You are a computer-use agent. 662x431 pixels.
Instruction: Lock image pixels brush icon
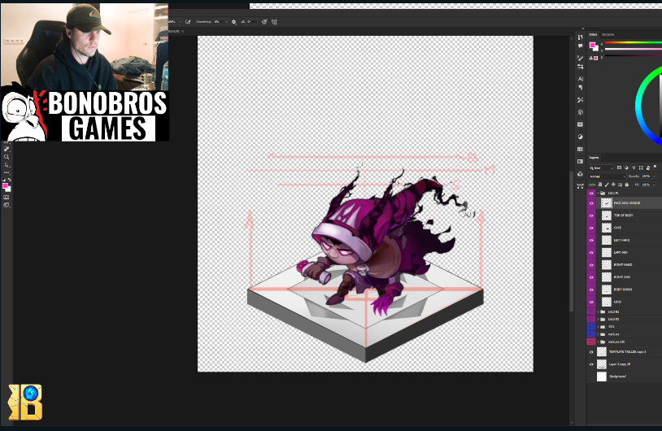click(x=607, y=185)
